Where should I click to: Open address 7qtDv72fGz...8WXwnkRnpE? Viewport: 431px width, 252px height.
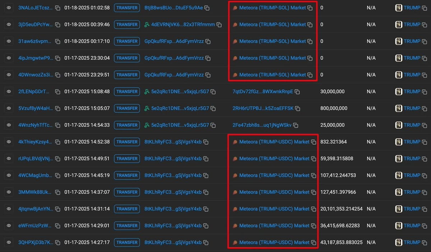(x=263, y=91)
